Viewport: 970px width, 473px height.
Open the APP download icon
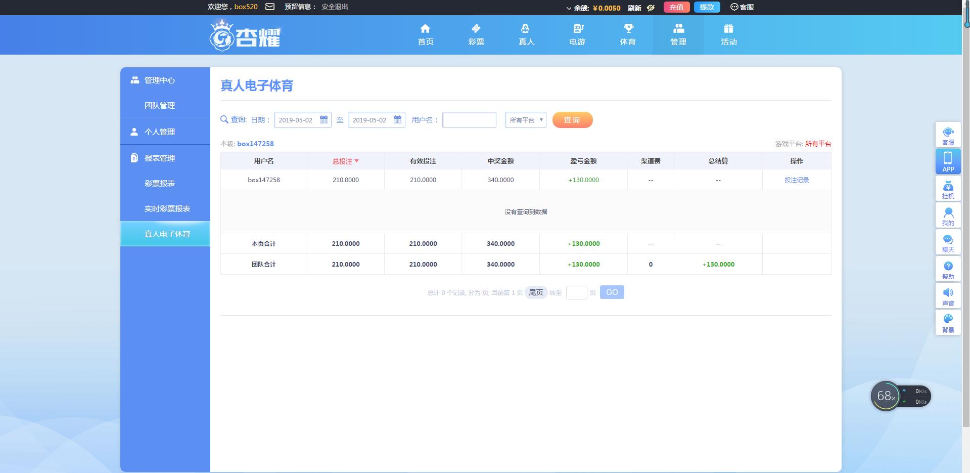(948, 162)
